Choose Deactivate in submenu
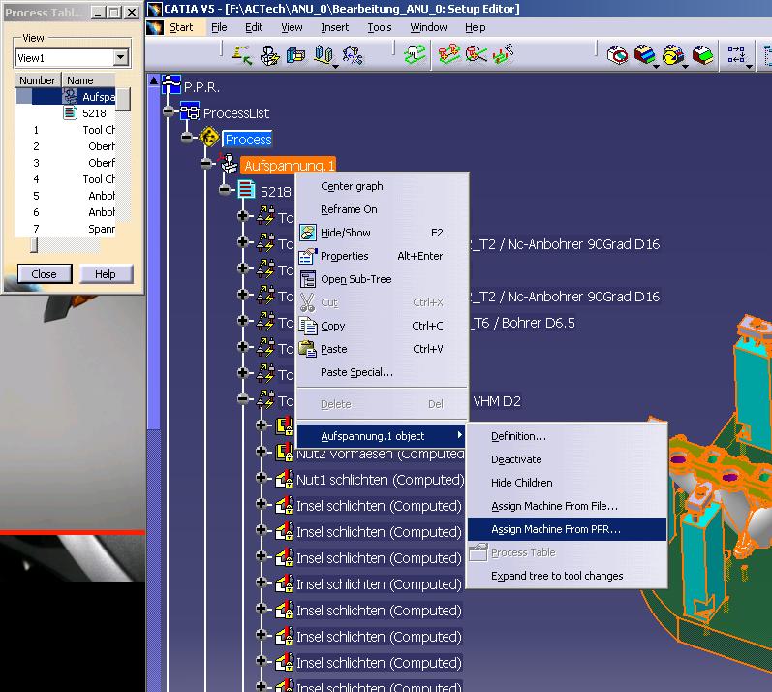Screen dimensions: 772x692 567,459
